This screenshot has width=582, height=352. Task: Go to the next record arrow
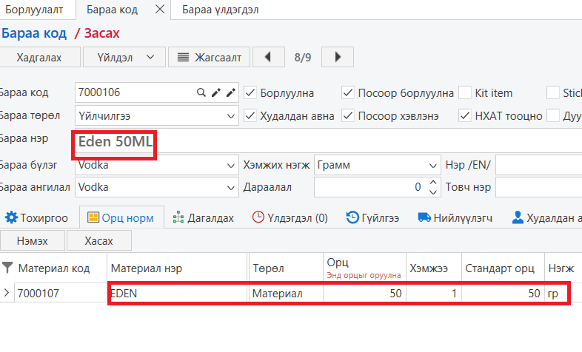338,57
